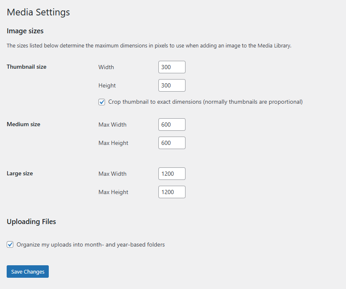Image resolution: width=346 pixels, height=289 pixels.
Task: Click the Thumbnail size label
Action: pyautogui.click(x=26, y=67)
